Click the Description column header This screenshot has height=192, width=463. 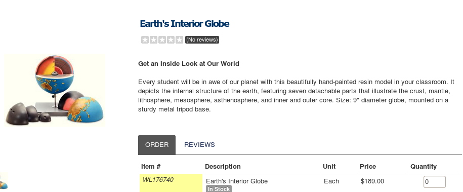223,167
